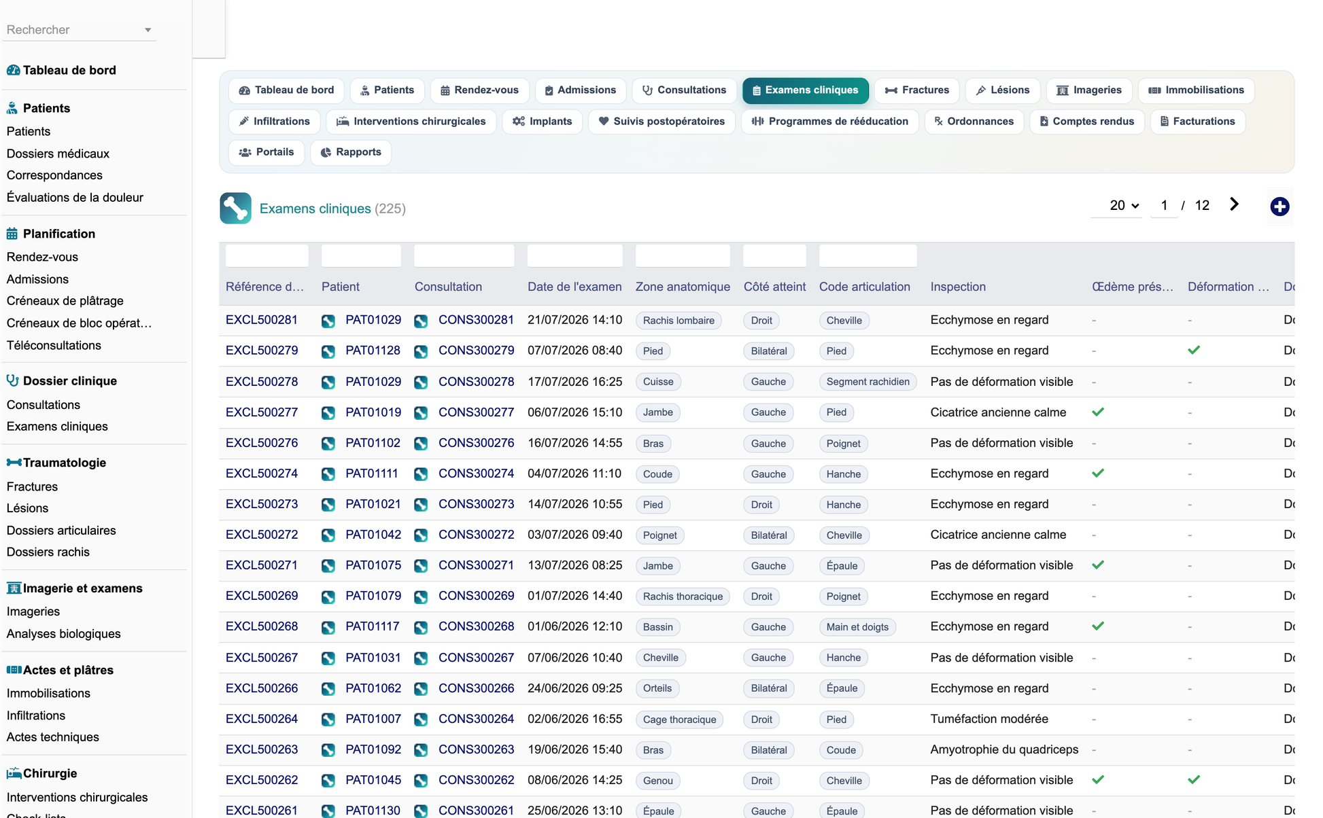1323x818 pixels.
Task: Click the page number field showing 1
Action: coord(1164,205)
